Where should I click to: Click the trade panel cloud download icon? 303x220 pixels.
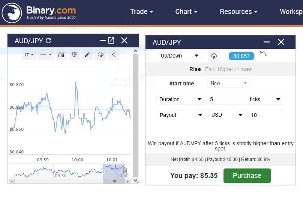[214, 56]
